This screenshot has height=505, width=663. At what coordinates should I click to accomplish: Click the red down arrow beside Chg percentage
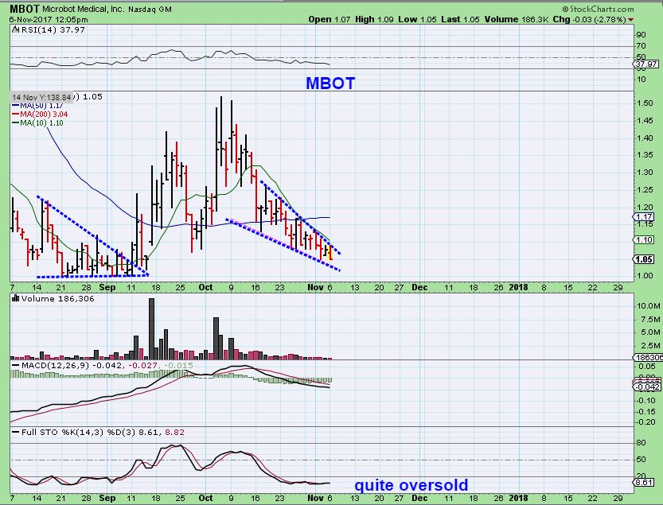click(631, 20)
